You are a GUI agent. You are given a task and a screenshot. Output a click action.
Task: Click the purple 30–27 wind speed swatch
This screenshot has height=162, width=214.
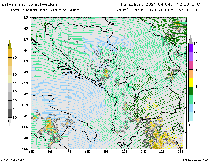coord(190,48)
